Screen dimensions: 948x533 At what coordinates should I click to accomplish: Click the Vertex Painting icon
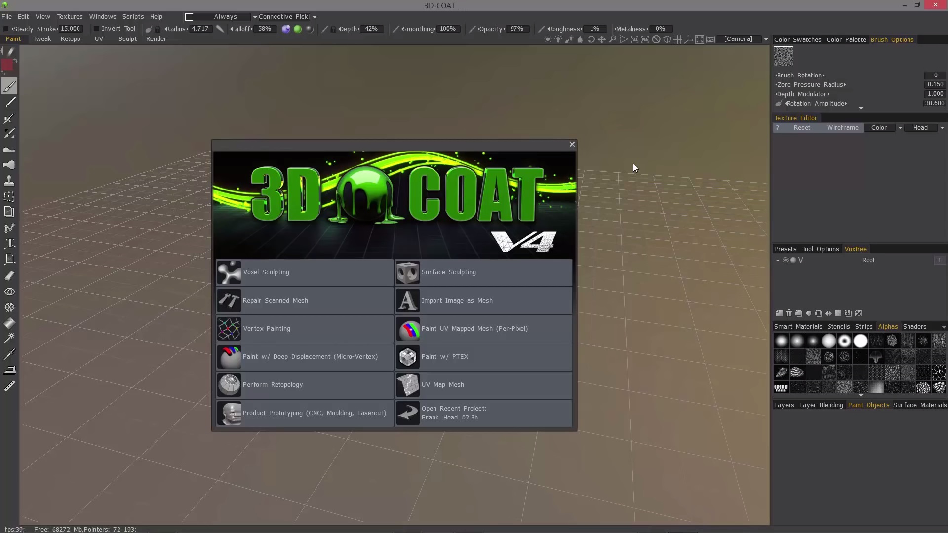(x=229, y=329)
